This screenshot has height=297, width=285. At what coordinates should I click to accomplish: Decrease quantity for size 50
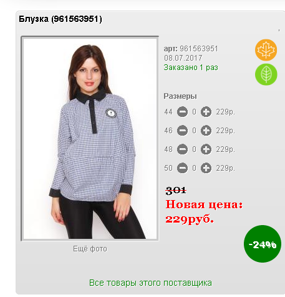point(182,168)
